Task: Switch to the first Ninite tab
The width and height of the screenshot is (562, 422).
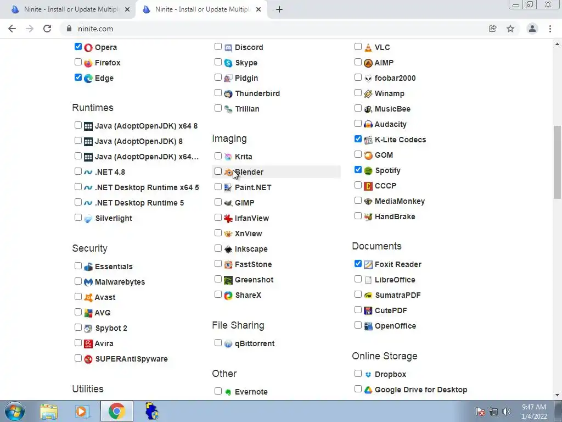Action: [68, 9]
